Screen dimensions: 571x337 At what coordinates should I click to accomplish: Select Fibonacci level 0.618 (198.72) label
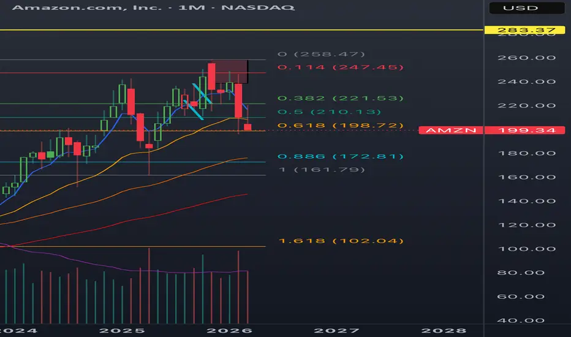point(341,126)
